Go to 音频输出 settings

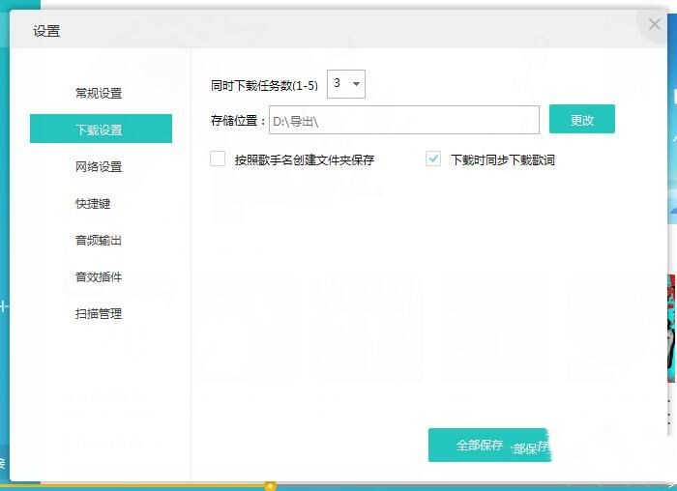99,240
